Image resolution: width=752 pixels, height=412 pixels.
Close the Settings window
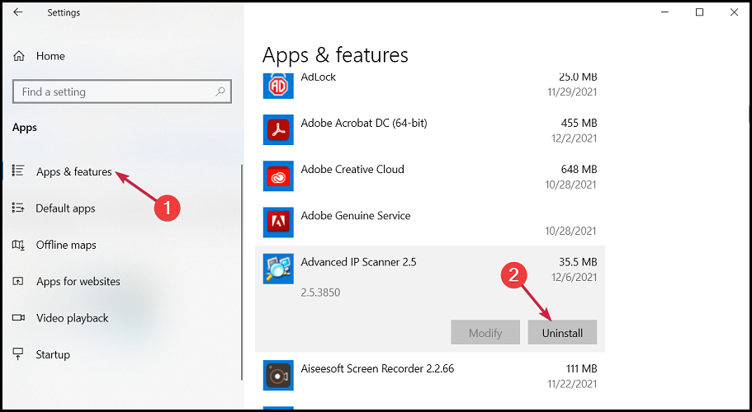734,12
